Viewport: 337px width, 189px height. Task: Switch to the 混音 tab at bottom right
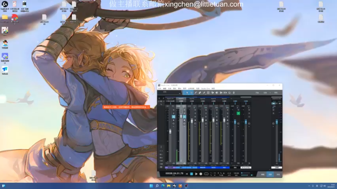coord(270,174)
